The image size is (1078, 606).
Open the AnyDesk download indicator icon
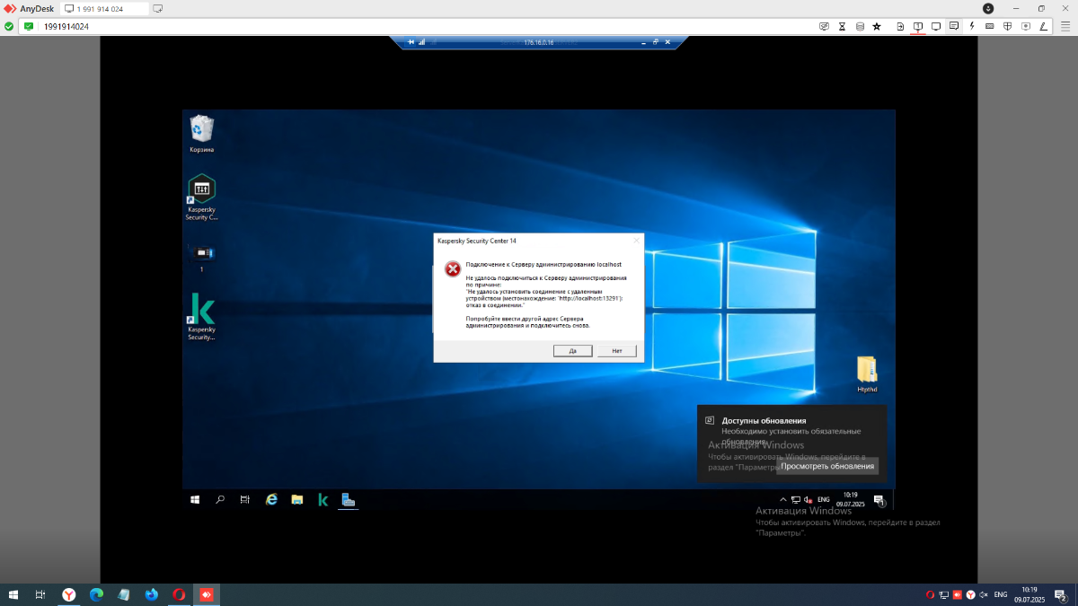(987, 8)
